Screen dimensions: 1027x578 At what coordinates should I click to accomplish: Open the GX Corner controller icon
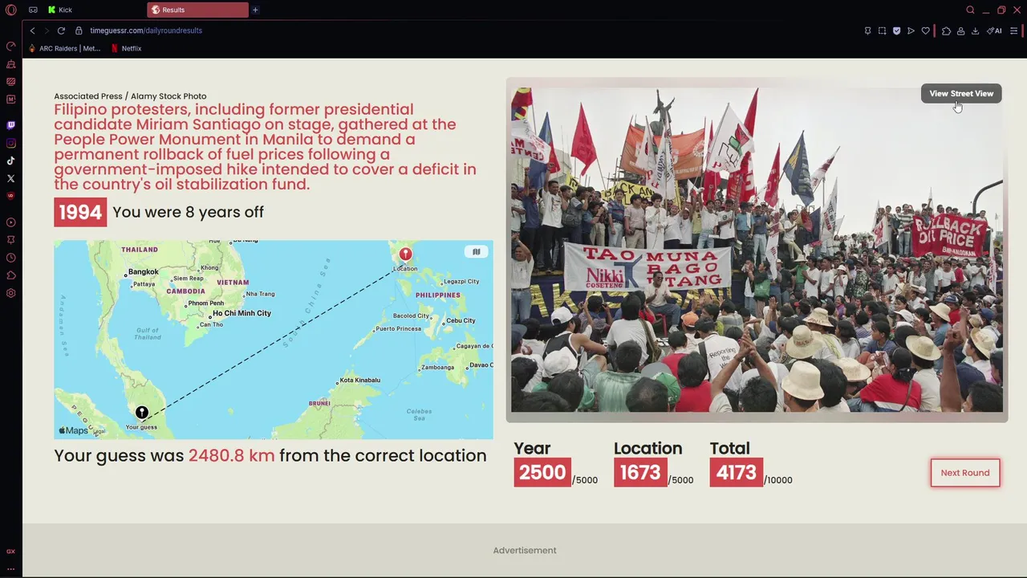coord(33,10)
